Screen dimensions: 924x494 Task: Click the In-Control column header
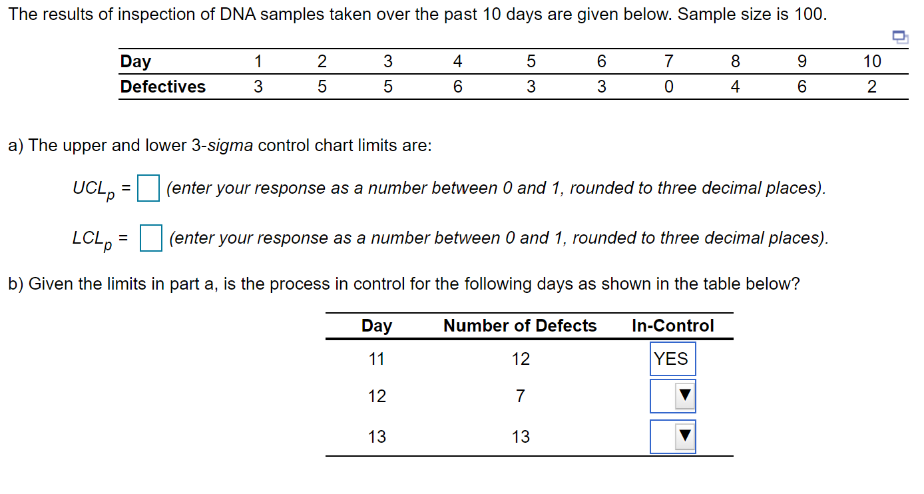672,326
